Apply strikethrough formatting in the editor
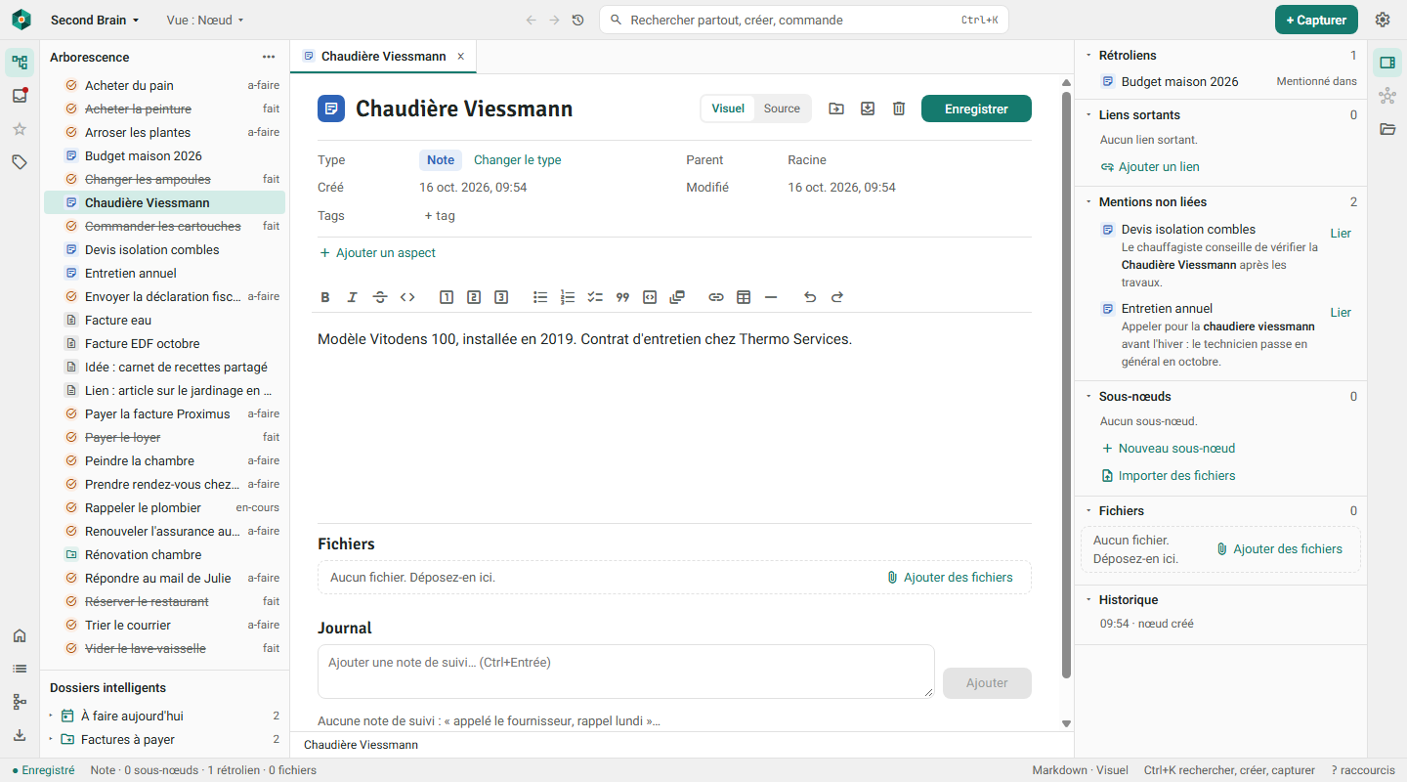Image resolution: width=1407 pixels, height=782 pixels. tap(380, 297)
